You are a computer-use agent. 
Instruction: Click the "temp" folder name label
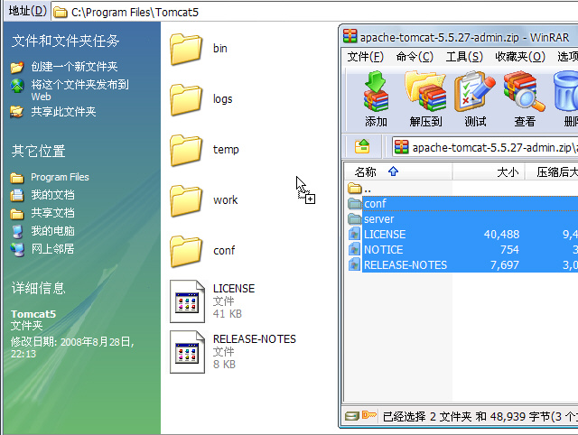226,150
